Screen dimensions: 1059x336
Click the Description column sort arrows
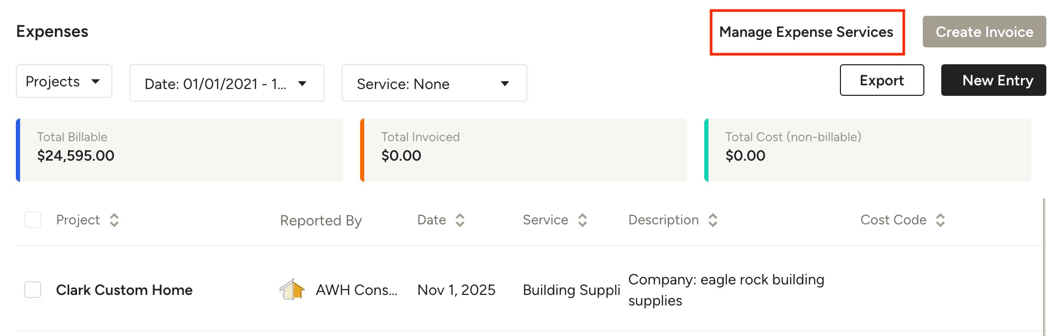tap(713, 220)
